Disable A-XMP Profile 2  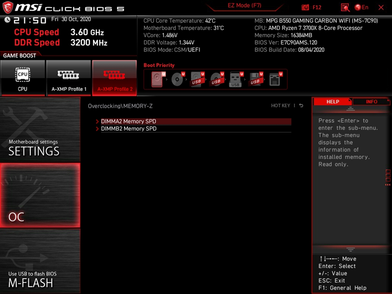(x=114, y=78)
